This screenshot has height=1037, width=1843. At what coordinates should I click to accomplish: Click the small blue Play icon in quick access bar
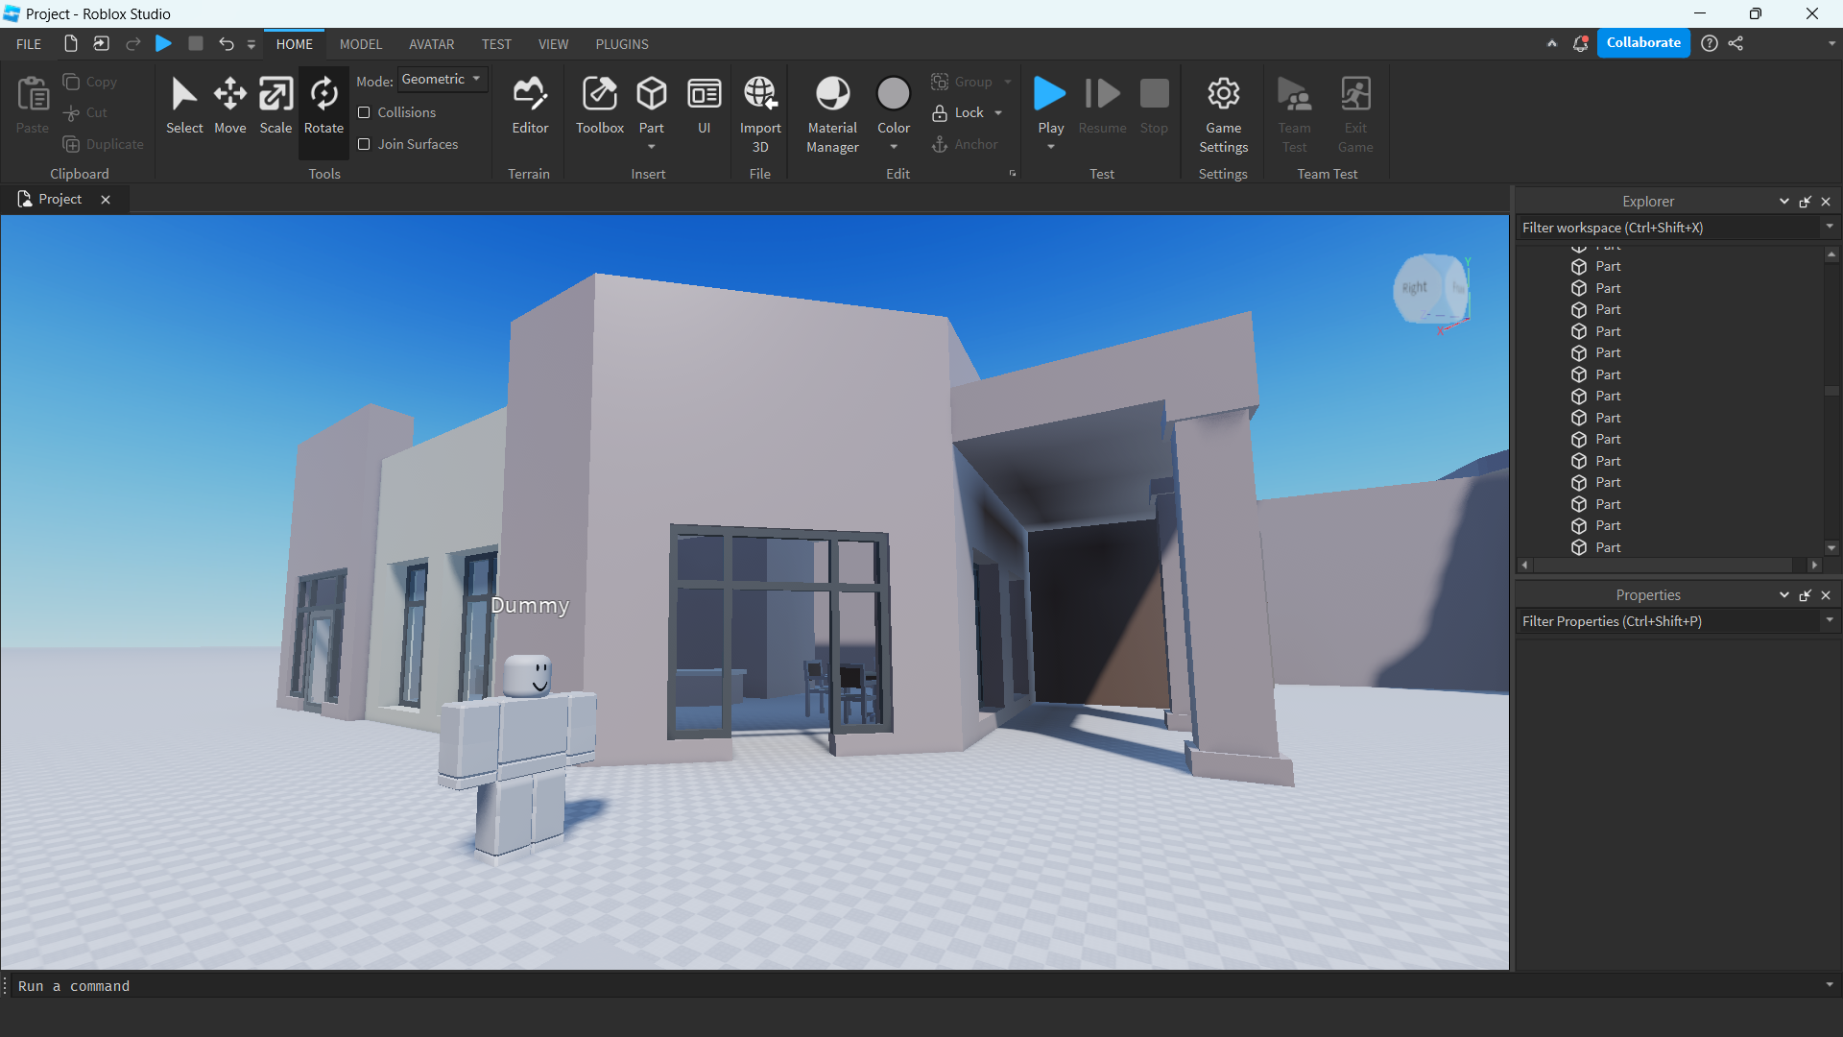(x=163, y=43)
